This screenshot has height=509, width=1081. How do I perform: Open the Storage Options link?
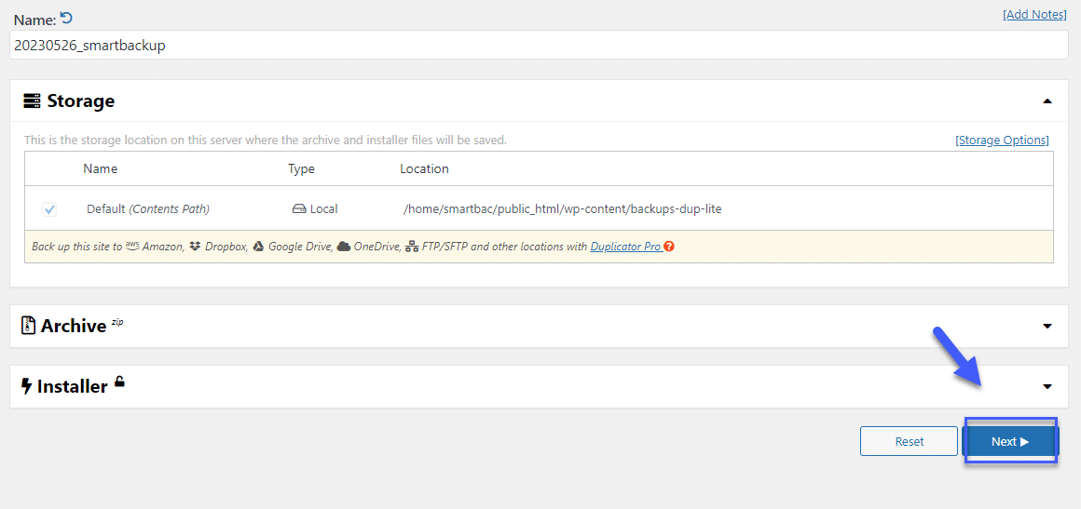click(1003, 140)
